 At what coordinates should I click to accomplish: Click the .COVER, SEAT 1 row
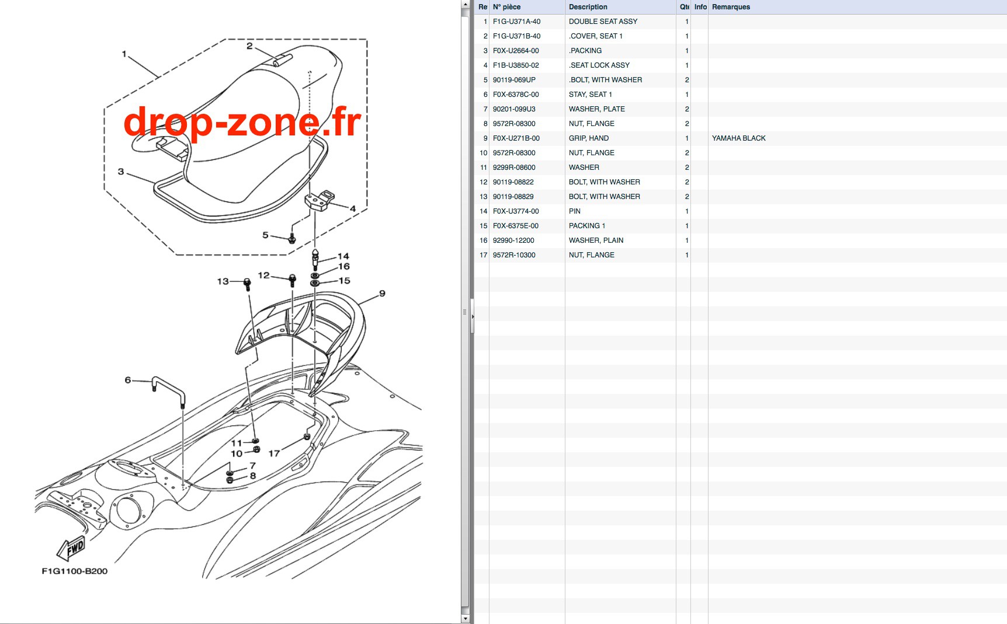740,36
